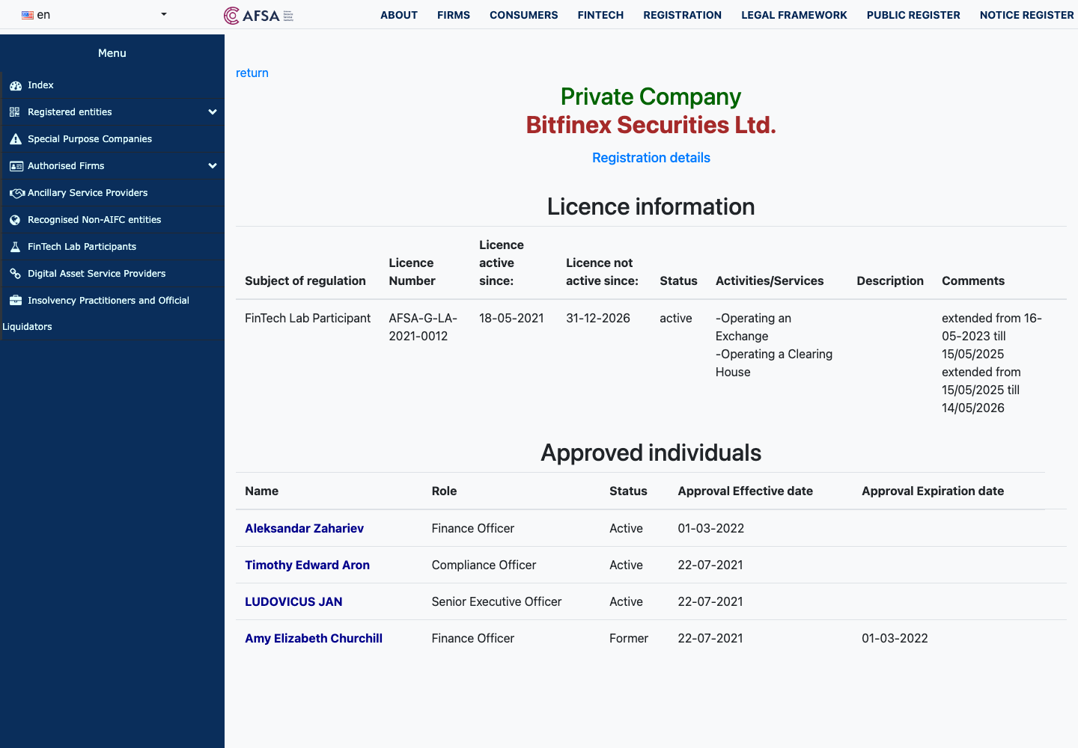Click the Recognised Non-AIFC entities globe icon

pyautogui.click(x=15, y=220)
